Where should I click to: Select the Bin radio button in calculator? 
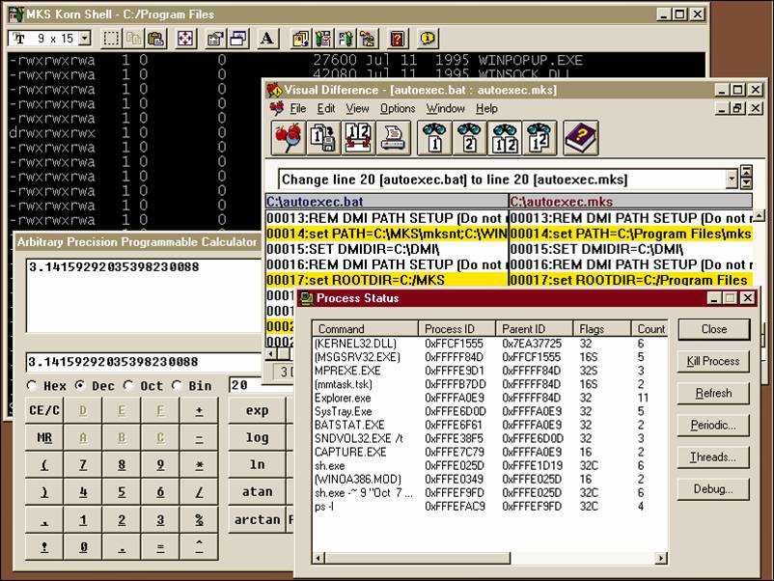[x=177, y=385]
